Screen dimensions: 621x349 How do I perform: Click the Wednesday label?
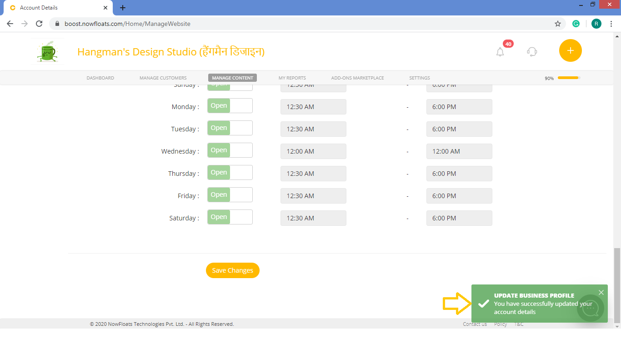pyautogui.click(x=180, y=151)
